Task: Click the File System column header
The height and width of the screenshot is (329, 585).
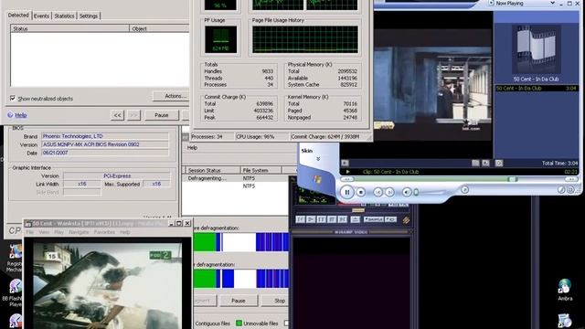Action: pyautogui.click(x=261, y=170)
